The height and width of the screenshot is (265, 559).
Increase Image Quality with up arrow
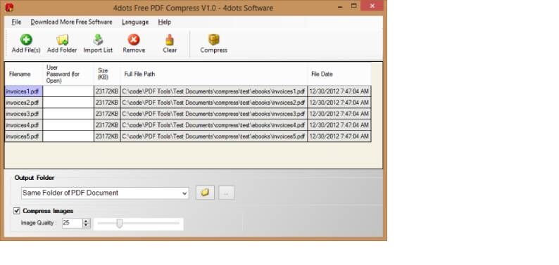[86, 221]
